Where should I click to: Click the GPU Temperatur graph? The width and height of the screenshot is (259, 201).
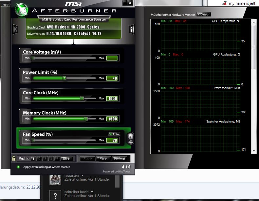pyautogui.click(x=200, y=38)
